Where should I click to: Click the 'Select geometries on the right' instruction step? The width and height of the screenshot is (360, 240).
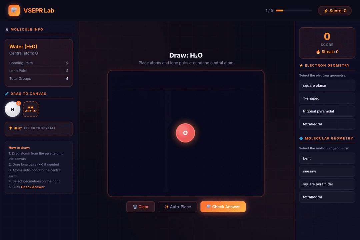coord(34,181)
